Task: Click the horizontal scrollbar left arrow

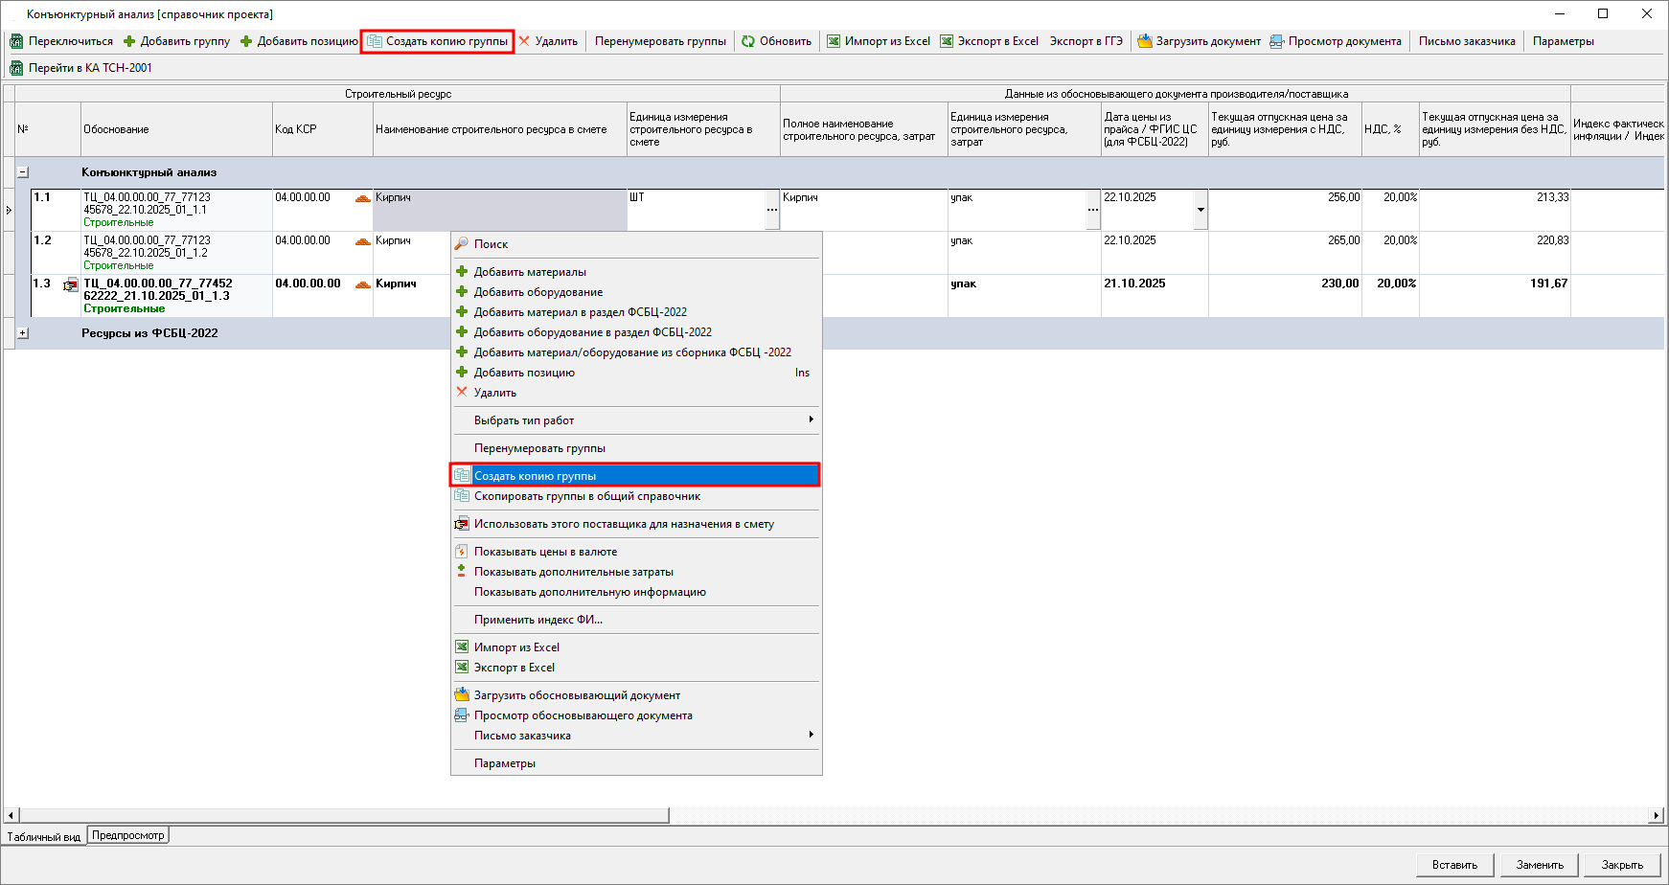Action: pos(11,816)
